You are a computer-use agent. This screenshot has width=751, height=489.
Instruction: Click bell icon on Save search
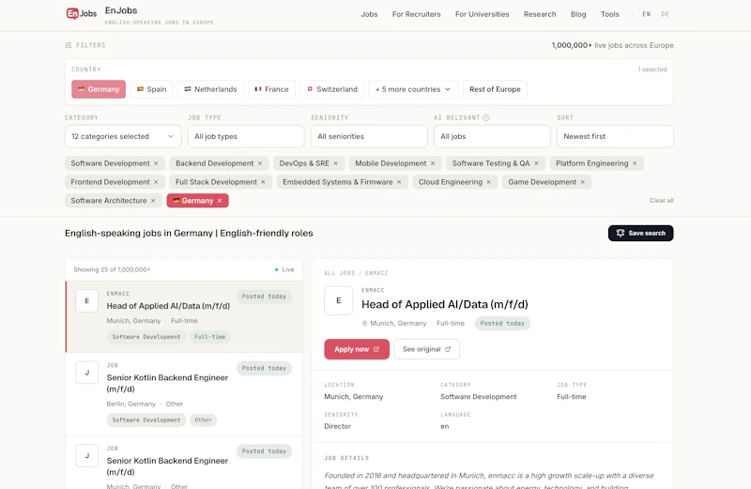pyautogui.click(x=621, y=234)
